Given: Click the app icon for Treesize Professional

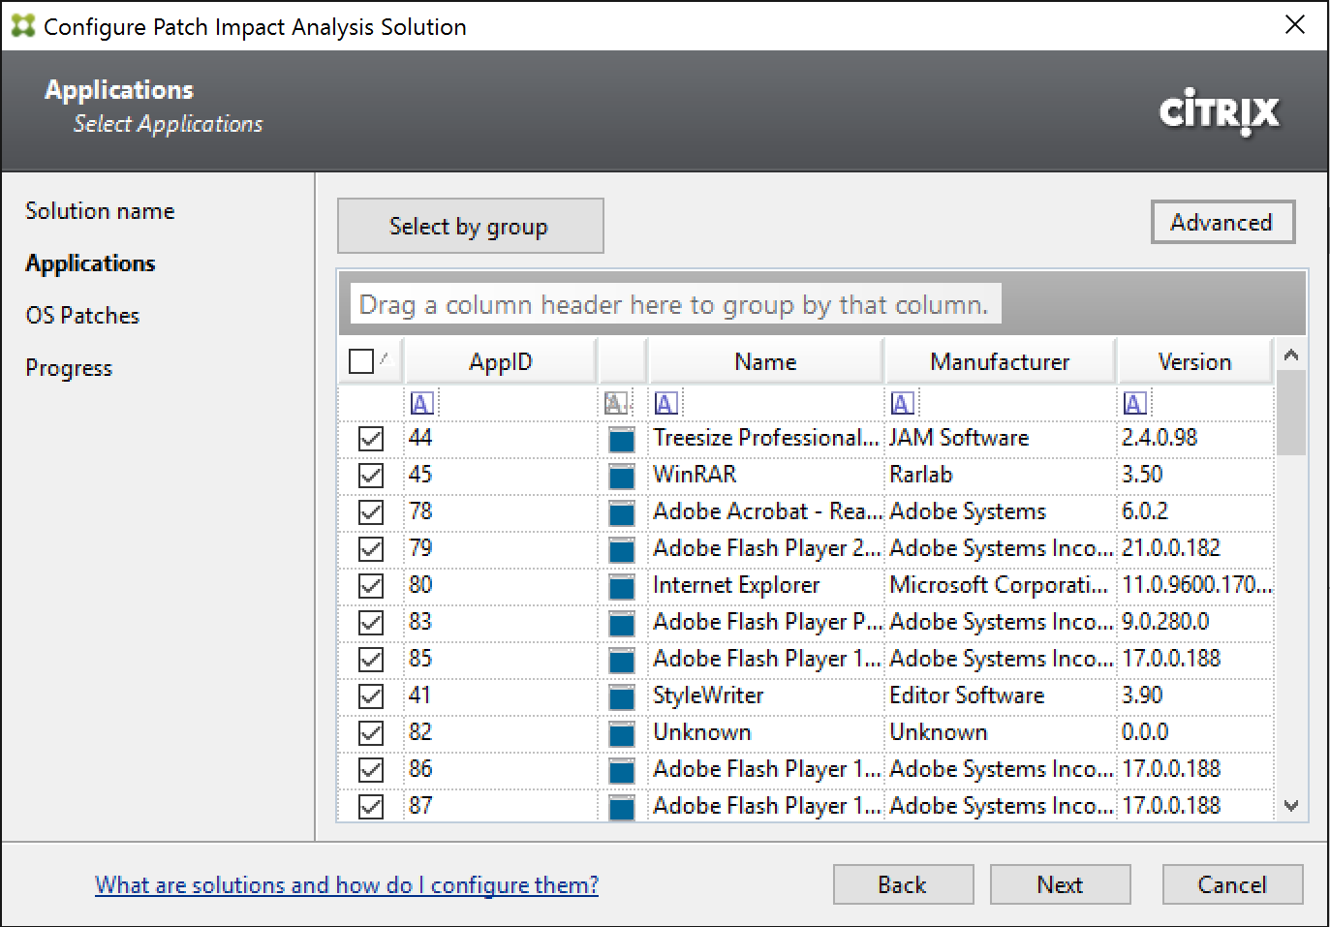Looking at the screenshot, I should coord(621,440).
